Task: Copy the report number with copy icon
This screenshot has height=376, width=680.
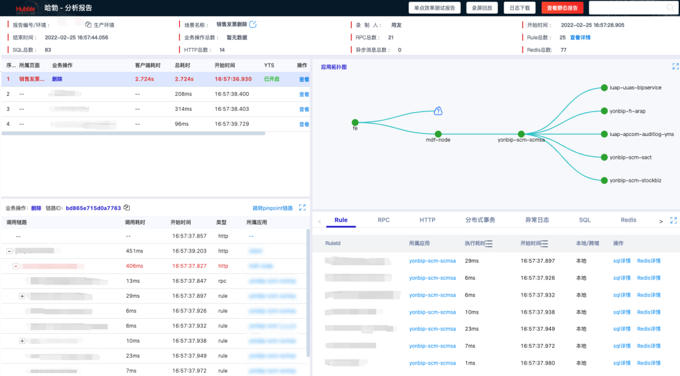Action: pyautogui.click(x=88, y=25)
